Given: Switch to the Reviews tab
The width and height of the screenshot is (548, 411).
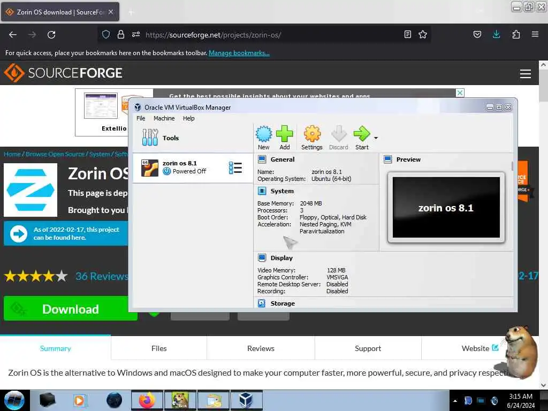Looking at the screenshot, I should (261, 348).
